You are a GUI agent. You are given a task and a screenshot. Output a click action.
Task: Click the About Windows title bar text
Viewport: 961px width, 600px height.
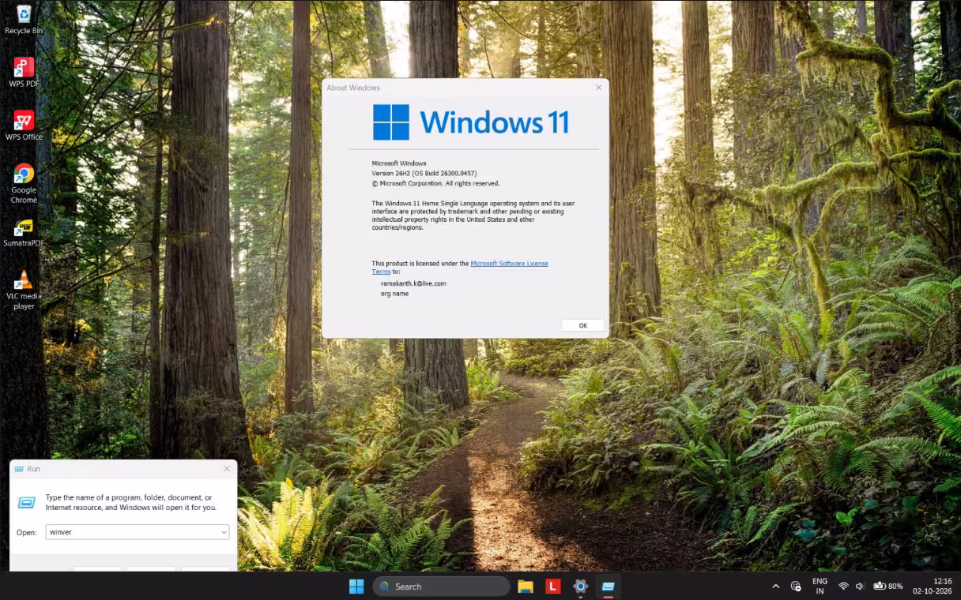[x=353, y=88]
